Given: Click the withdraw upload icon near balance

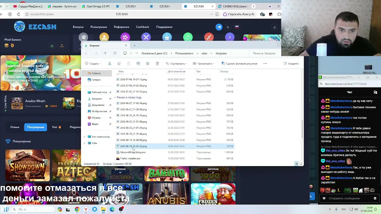Looking at the screenshot, I should point(62,45).
